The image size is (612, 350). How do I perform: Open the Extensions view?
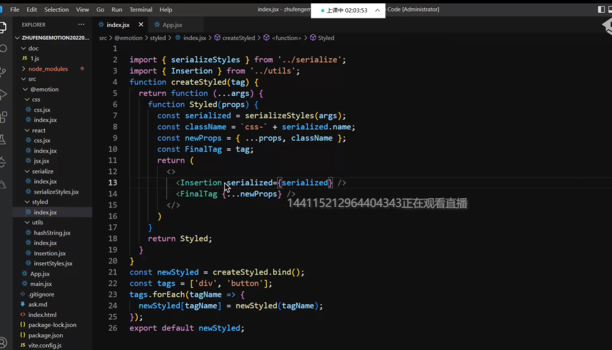pyautogui.click(x=2, y=117)
